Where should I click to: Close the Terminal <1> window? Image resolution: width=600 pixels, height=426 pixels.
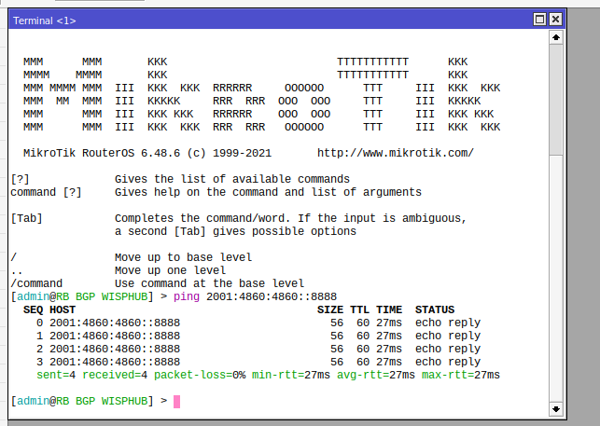pyautogui.click(x=555, y=20)
